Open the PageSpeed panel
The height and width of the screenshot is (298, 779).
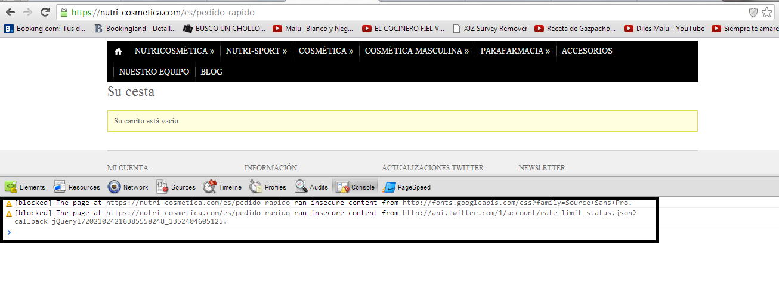407,187
